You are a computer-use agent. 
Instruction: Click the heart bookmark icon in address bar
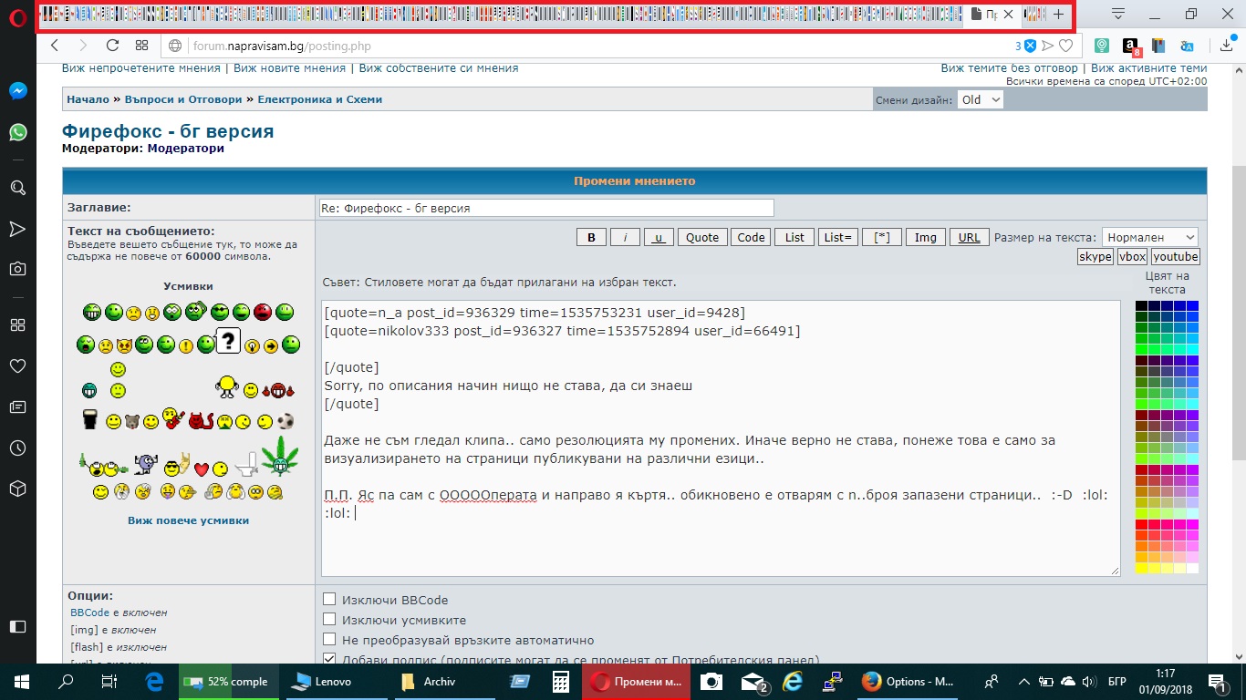tap(1065, 46)
